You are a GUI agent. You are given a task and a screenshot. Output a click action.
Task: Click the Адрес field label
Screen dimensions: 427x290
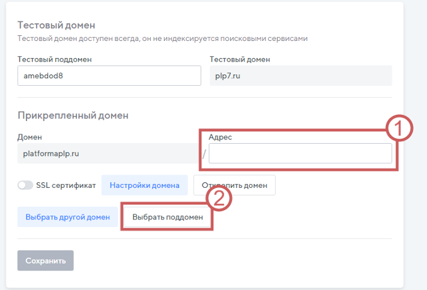[221, 137]
